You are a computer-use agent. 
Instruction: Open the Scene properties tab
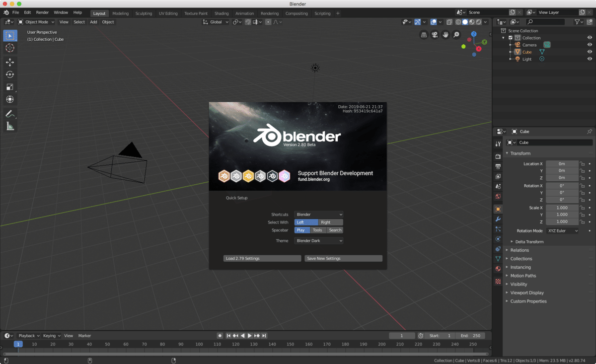(498, 186)
